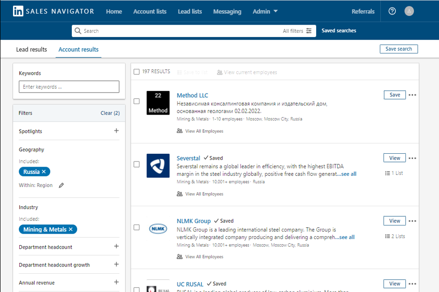Remove the Russia geography filter

44,172
